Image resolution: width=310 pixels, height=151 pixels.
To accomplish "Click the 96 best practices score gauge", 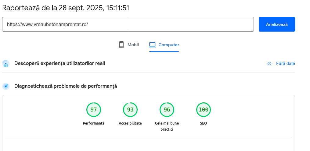I will 167,110.
